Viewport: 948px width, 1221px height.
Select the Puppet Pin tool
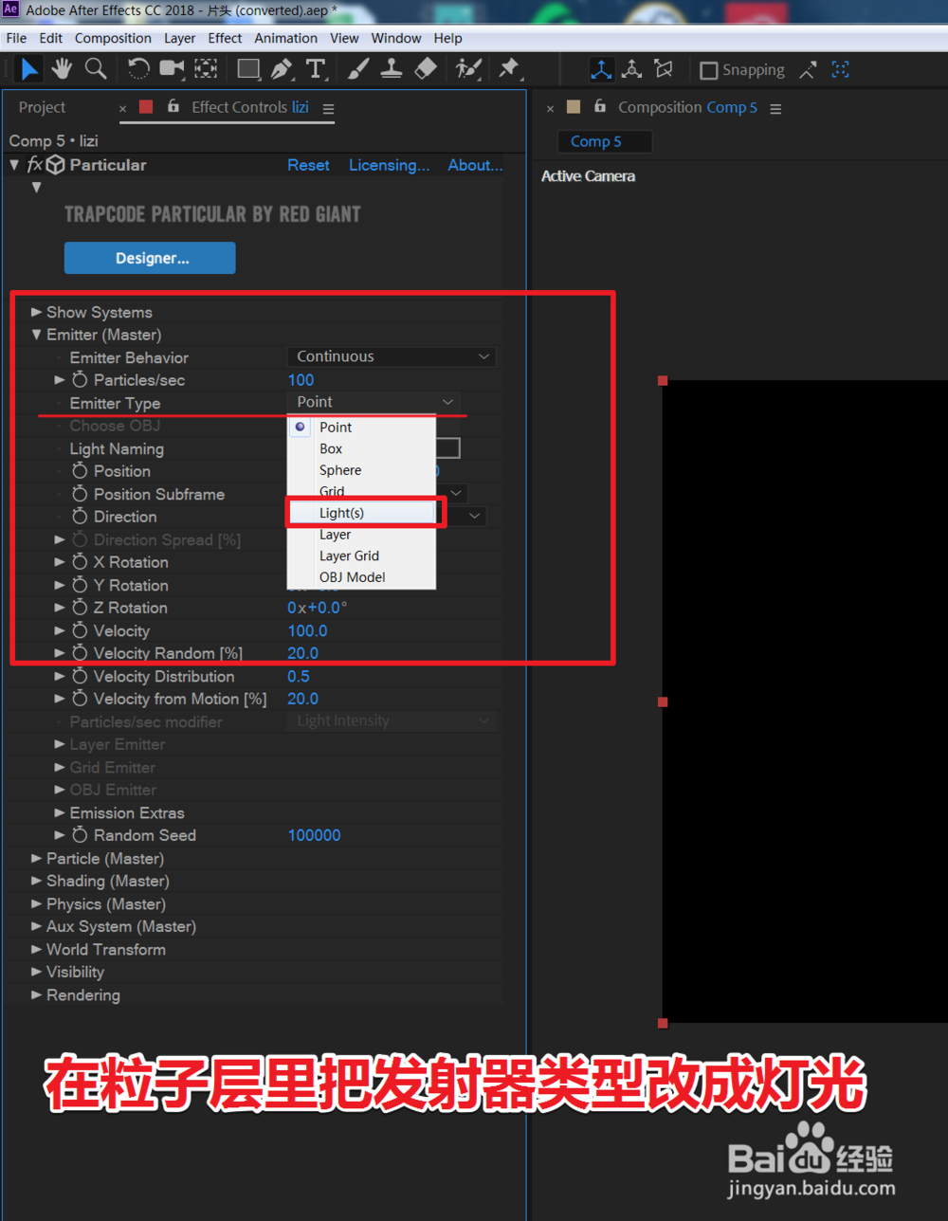pyautogui.click(x=509, y=69)
